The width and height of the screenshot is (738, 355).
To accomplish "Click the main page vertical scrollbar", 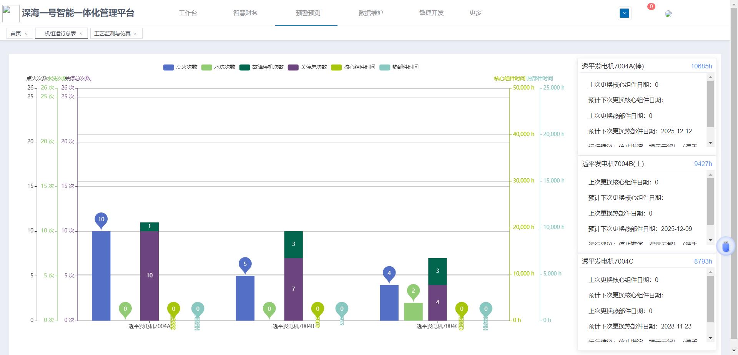I will 734,173.
